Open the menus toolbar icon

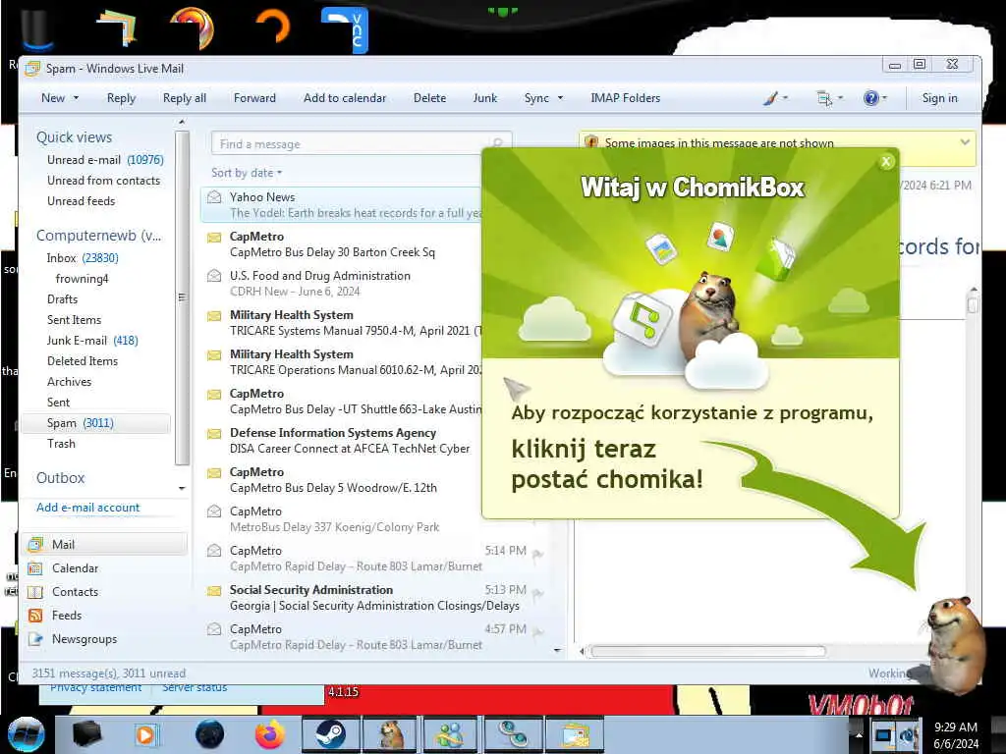(824, 98)
